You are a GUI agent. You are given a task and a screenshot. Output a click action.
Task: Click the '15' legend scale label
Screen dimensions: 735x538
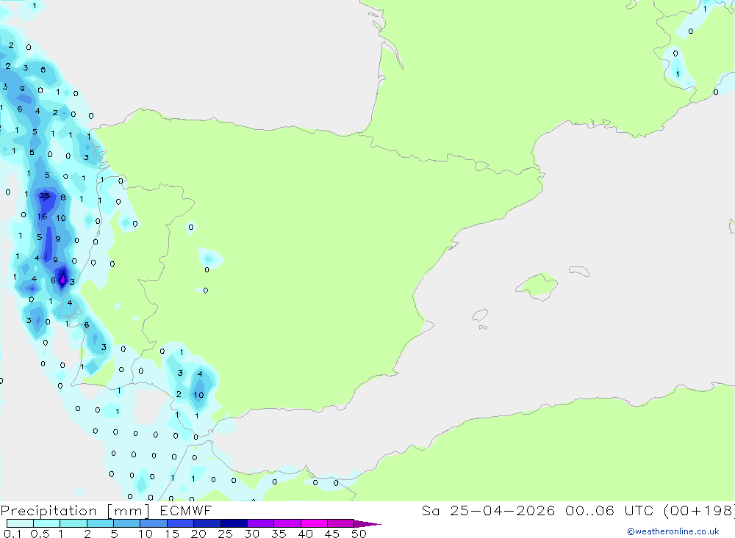172,534
